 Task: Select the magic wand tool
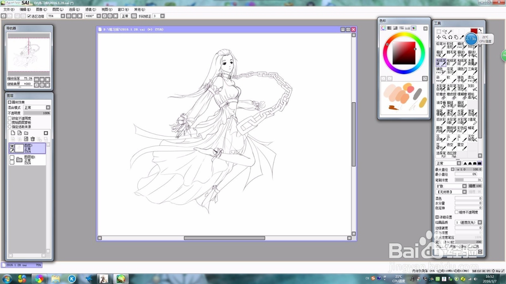(x=450, y=31)
